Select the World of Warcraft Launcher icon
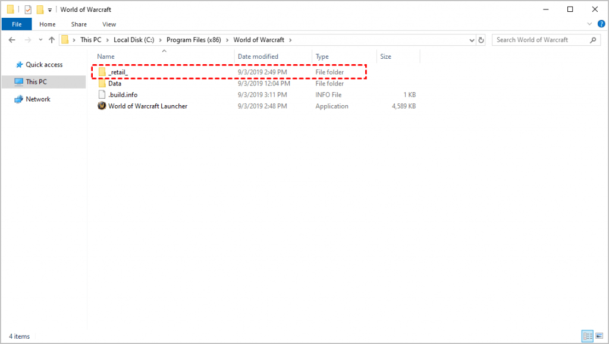609x344 pixels. 102,106
